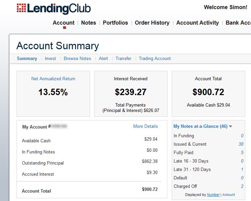
Task: Open the Trading Account tab
Action: [x=155, y=58]
